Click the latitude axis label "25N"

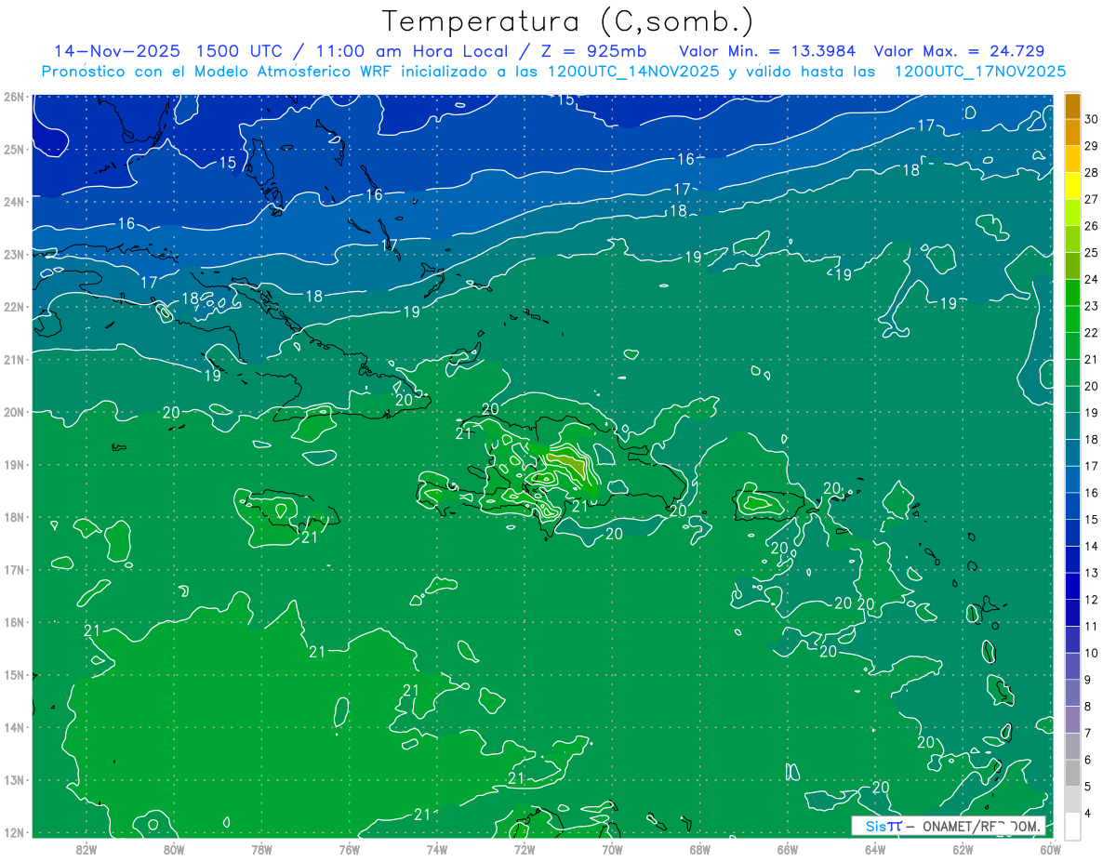click(14, 149)
